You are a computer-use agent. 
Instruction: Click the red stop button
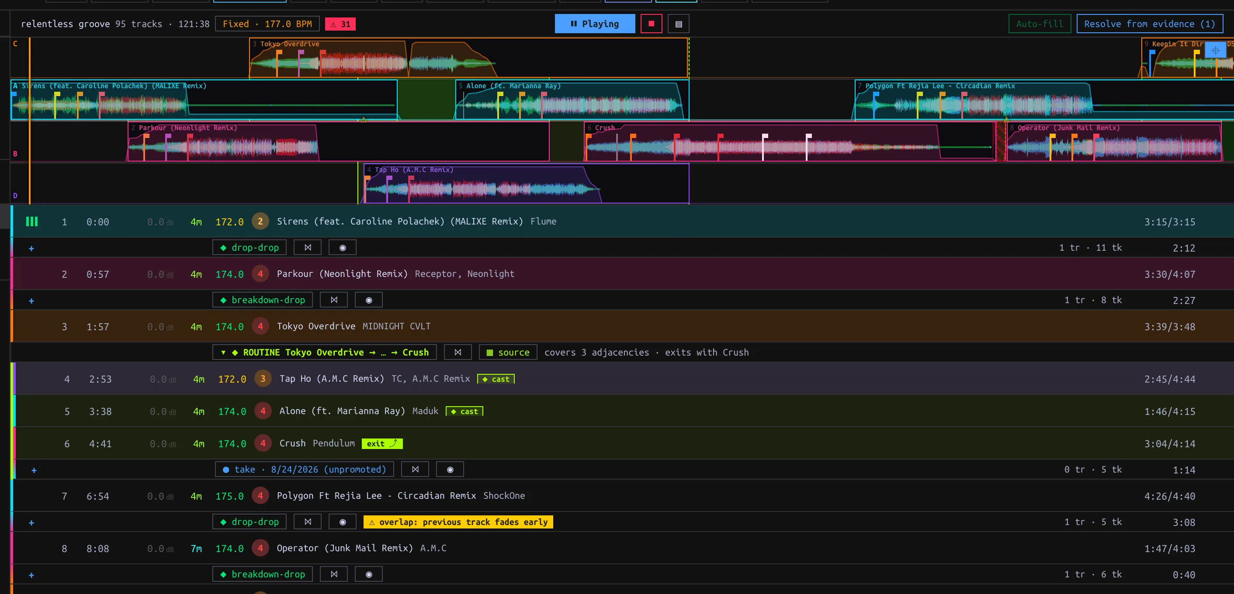point(651,24)
